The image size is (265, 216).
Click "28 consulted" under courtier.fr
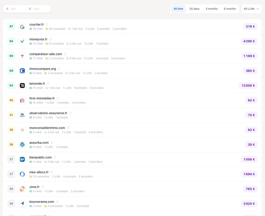tap(55, 29)
